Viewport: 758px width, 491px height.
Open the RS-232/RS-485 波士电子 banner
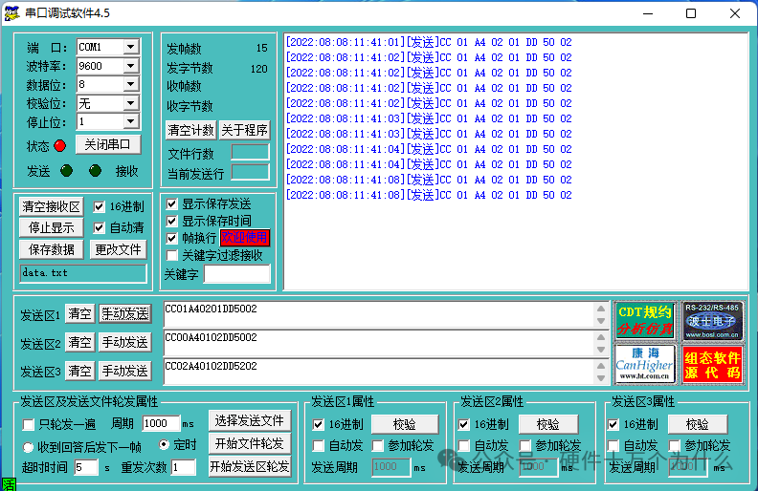[712, 321]
